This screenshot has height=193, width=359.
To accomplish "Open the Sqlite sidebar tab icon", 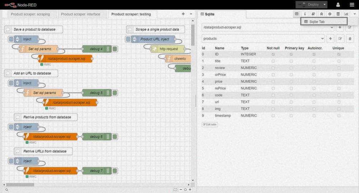I will 297,14.
